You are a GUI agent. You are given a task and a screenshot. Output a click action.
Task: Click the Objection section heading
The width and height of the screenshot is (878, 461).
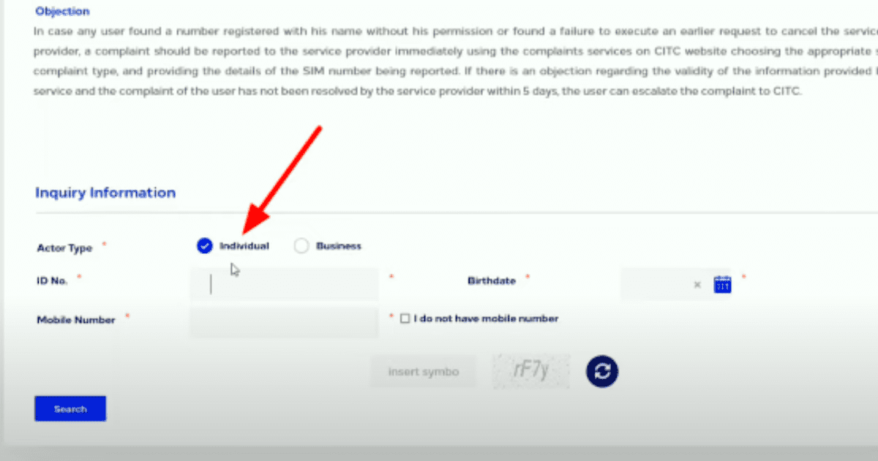pos(62,11)
